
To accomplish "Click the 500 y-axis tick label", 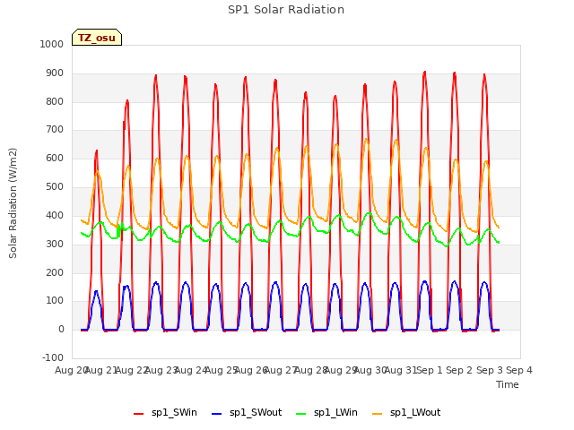I will point(55,187).
